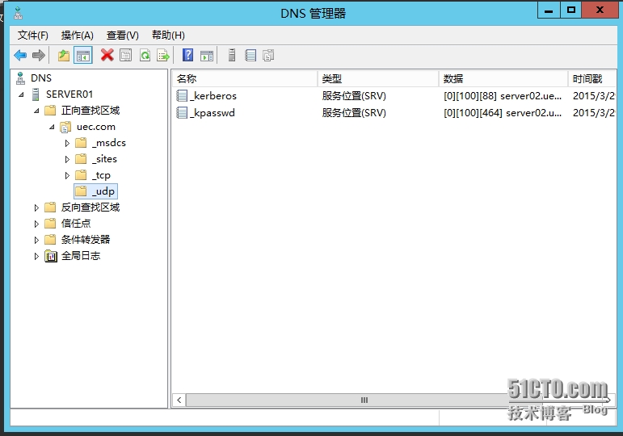The height and width of the screenshot is (436, 623).
Task: Select SERVER01 server icon in tree
Action: (36, 94)
